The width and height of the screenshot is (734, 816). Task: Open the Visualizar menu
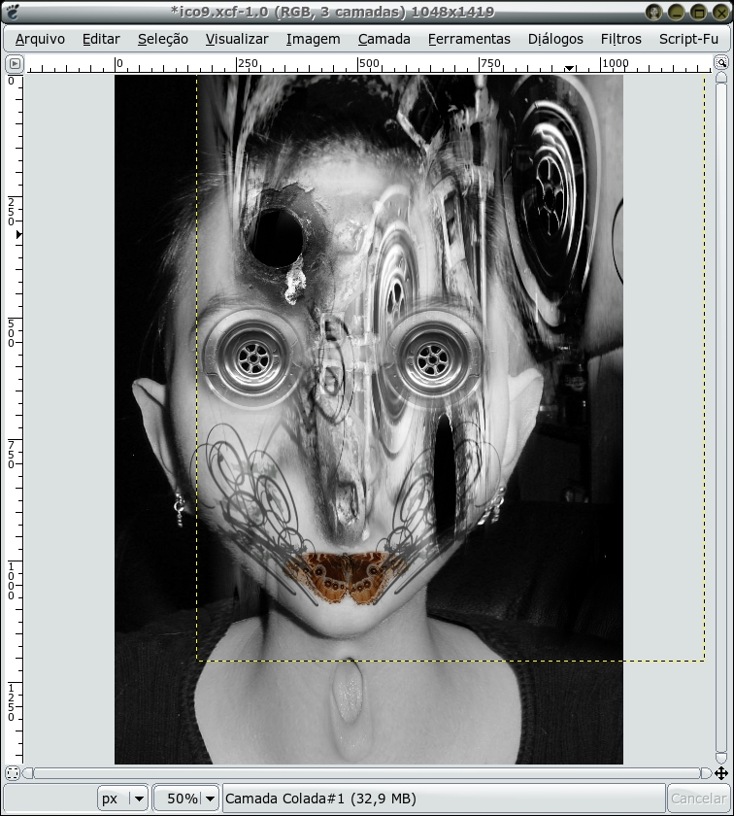[x=237, y=39]
